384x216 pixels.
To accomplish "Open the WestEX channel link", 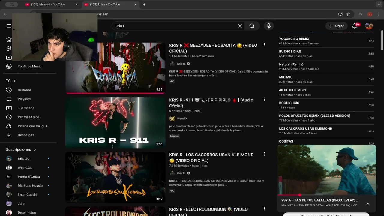I will [182, 118].
